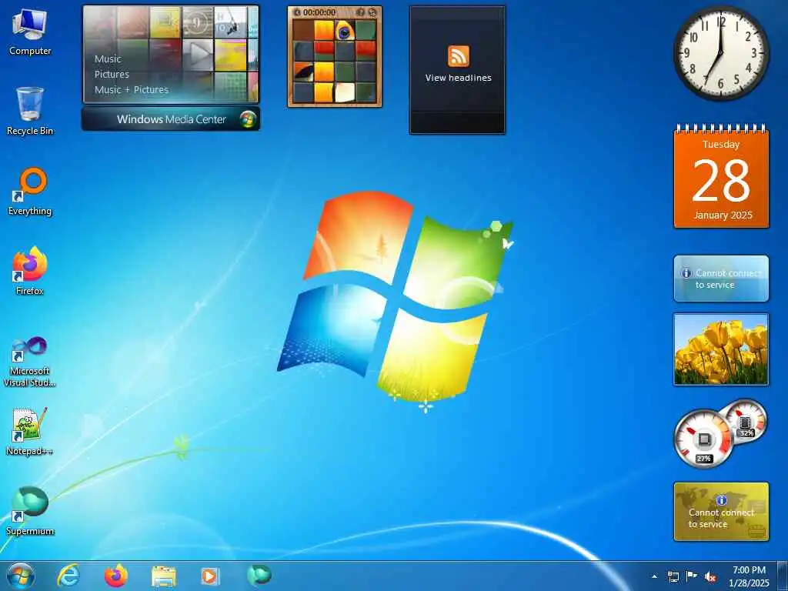Show hidden tray icons arrow
Screen dimensions: 788x591
[x=654, y=576]
